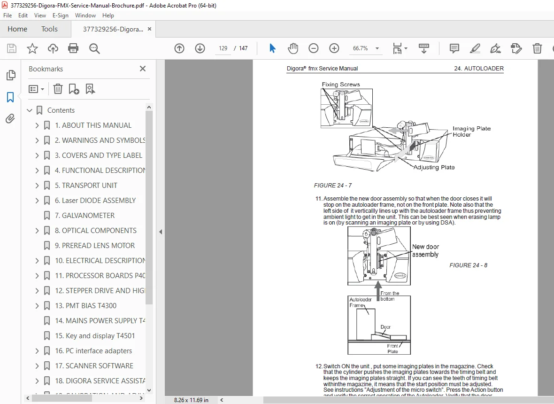The height and width of the screenshot is (404, 554).
Task: Open the Help menu
Action: point(108,15)
